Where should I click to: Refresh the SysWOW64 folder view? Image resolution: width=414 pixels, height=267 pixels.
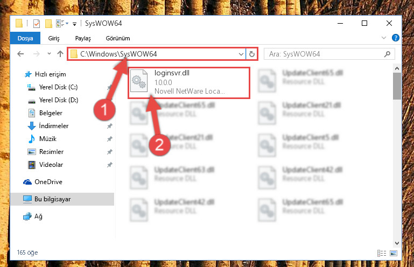pos(251,54)
